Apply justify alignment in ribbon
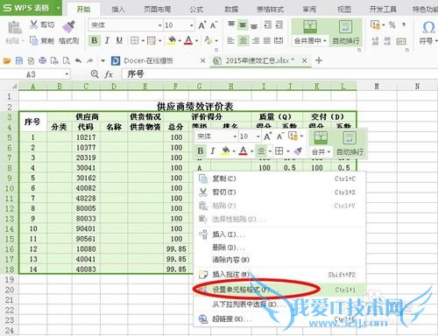 (267, 40)
